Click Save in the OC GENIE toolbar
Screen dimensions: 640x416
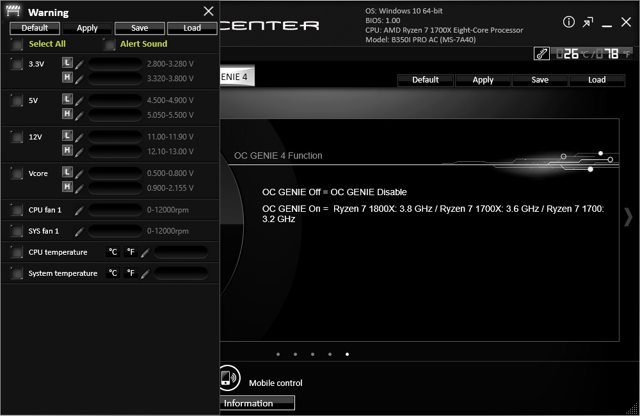pos(540,80)
